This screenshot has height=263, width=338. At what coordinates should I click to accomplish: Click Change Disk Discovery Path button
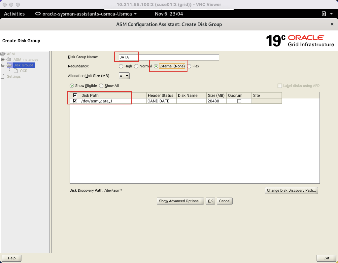291,190
